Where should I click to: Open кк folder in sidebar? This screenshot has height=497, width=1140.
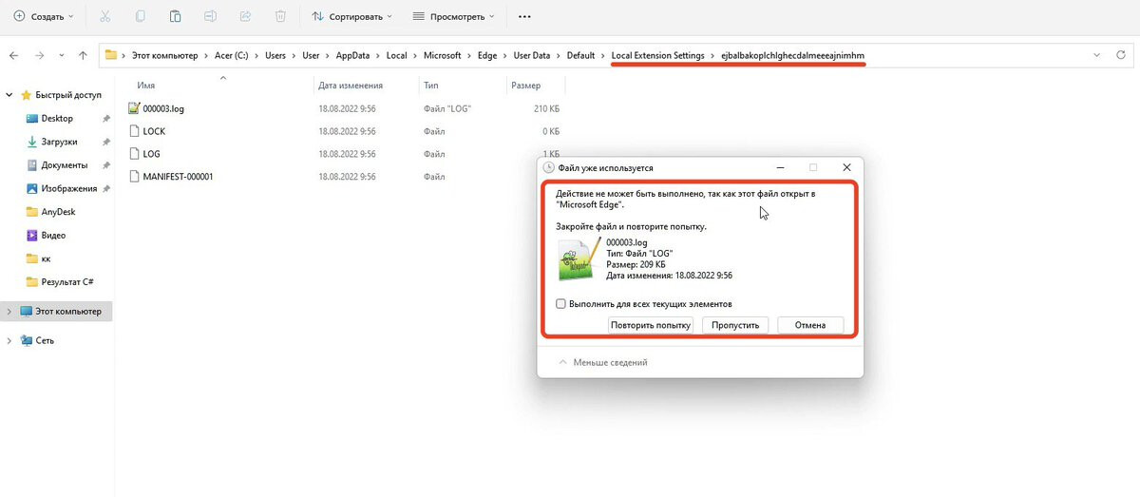click(46, 258)
